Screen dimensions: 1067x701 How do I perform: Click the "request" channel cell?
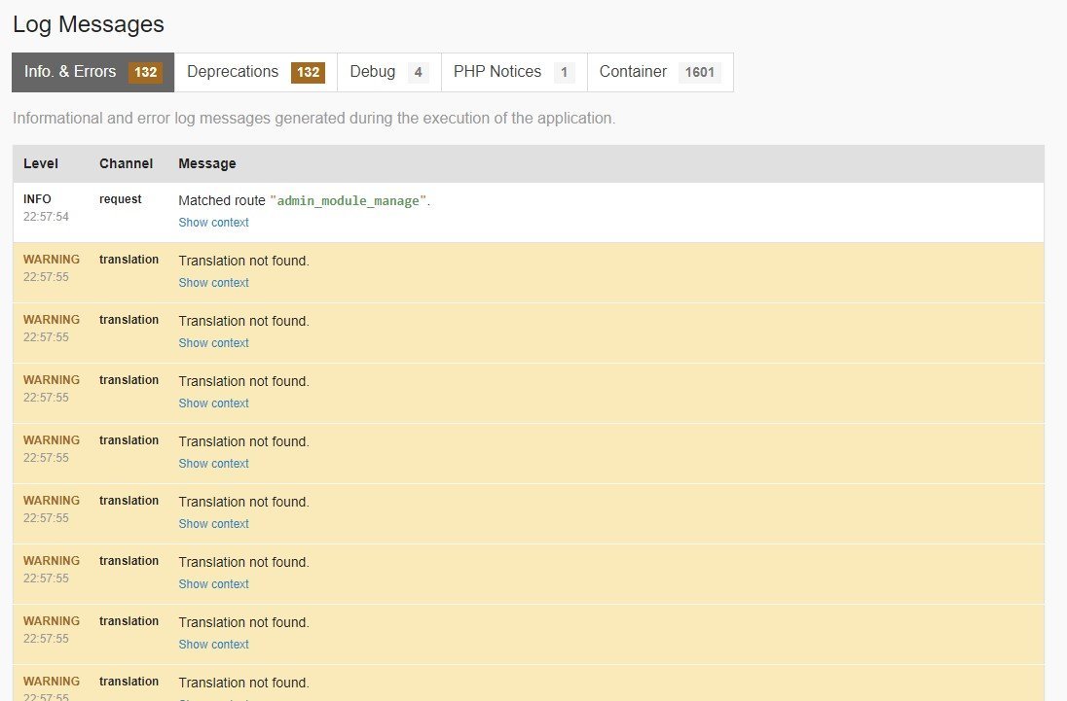(121, 199)
